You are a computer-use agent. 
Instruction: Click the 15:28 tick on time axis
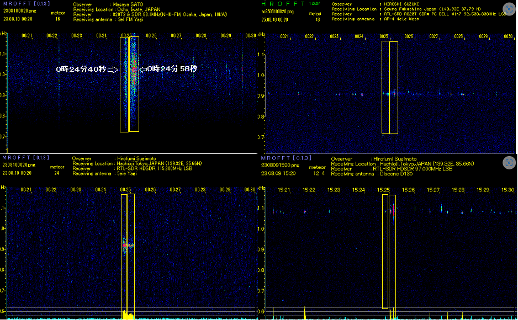pyautogui.click(x=458, y=190)
